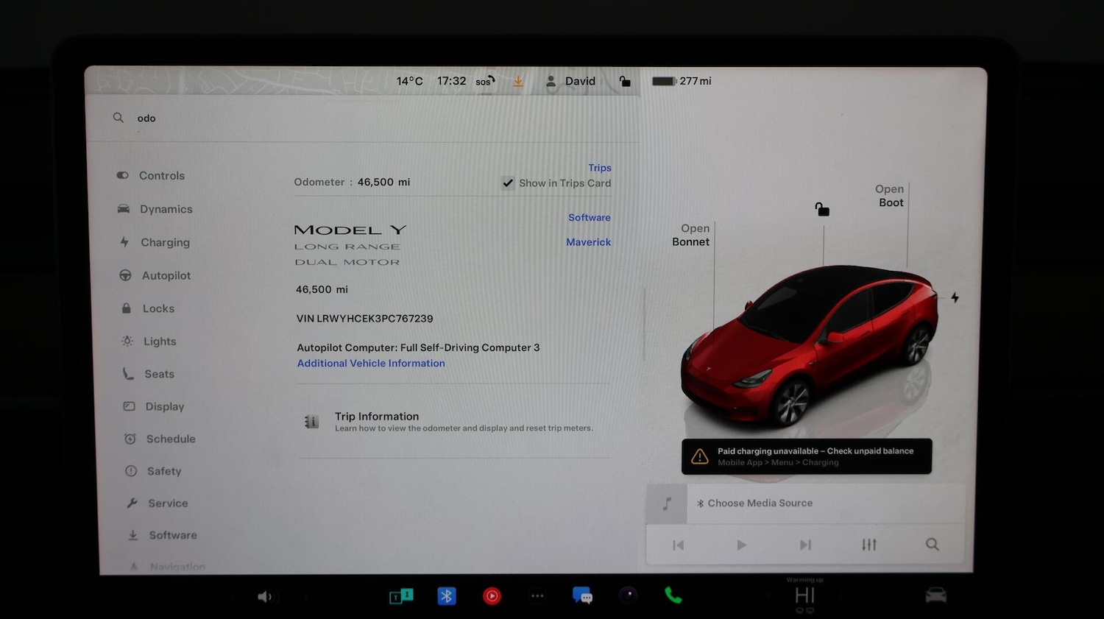This screenshot has width=1104, height=619.
Task: Open the Locks settings menu
Action: pos(148,308)
